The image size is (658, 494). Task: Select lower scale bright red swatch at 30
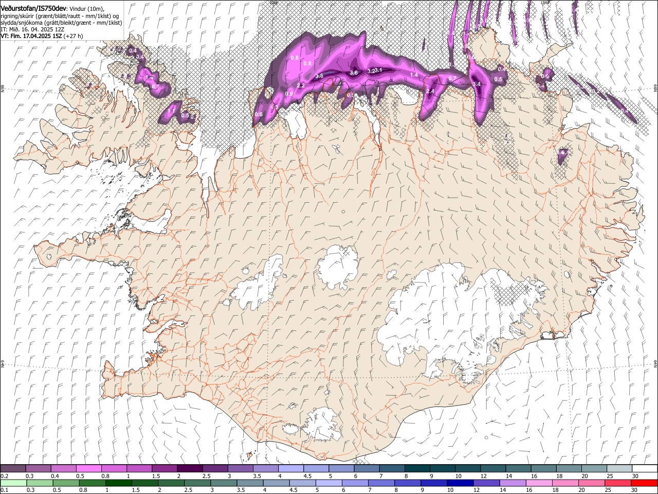click(x=644, y=483)
